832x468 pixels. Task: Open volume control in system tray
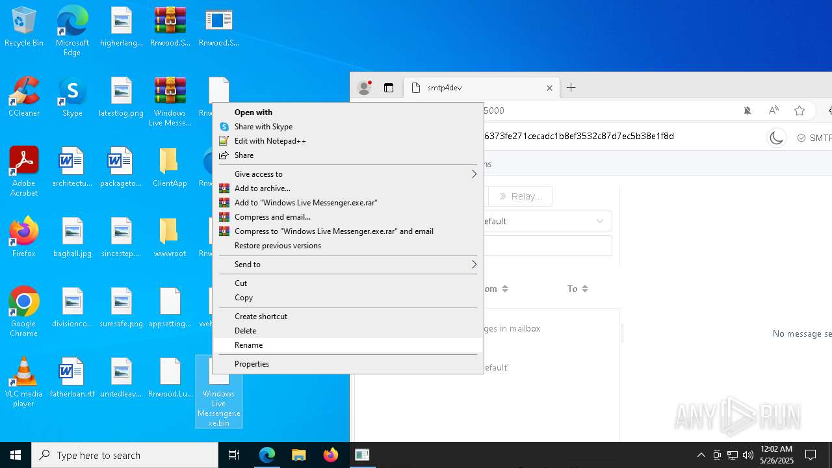click(x=748, y=455)
